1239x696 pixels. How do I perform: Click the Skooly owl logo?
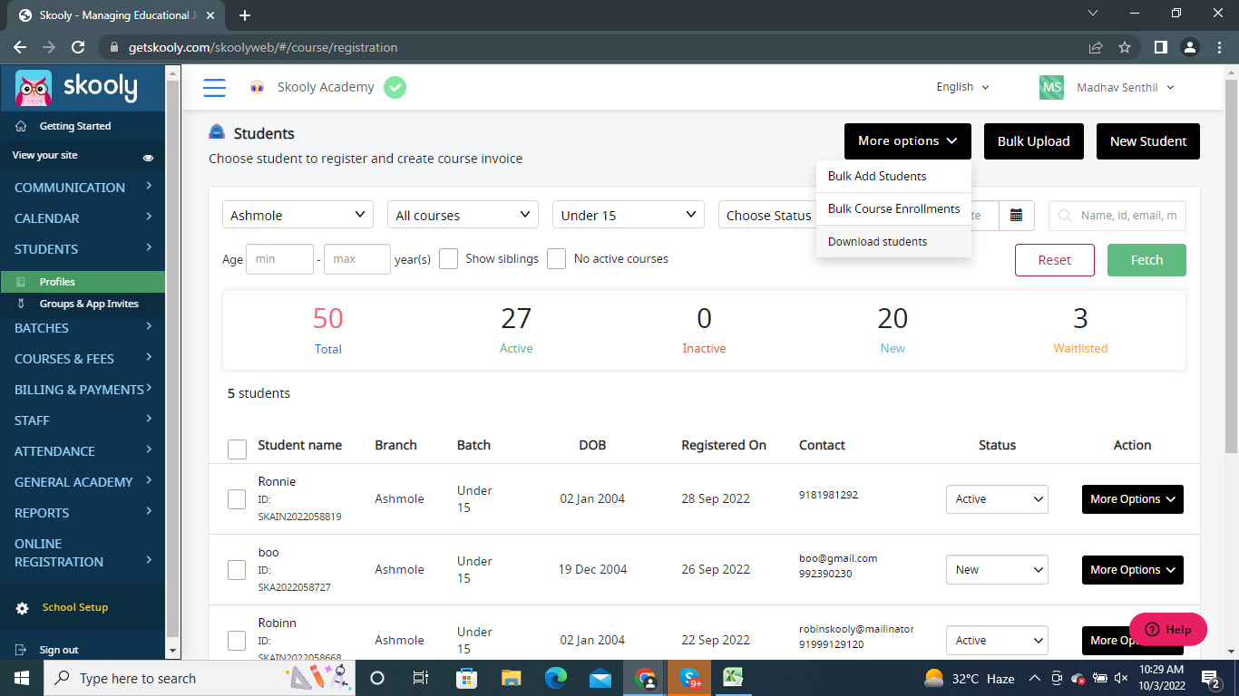(34, 88)
